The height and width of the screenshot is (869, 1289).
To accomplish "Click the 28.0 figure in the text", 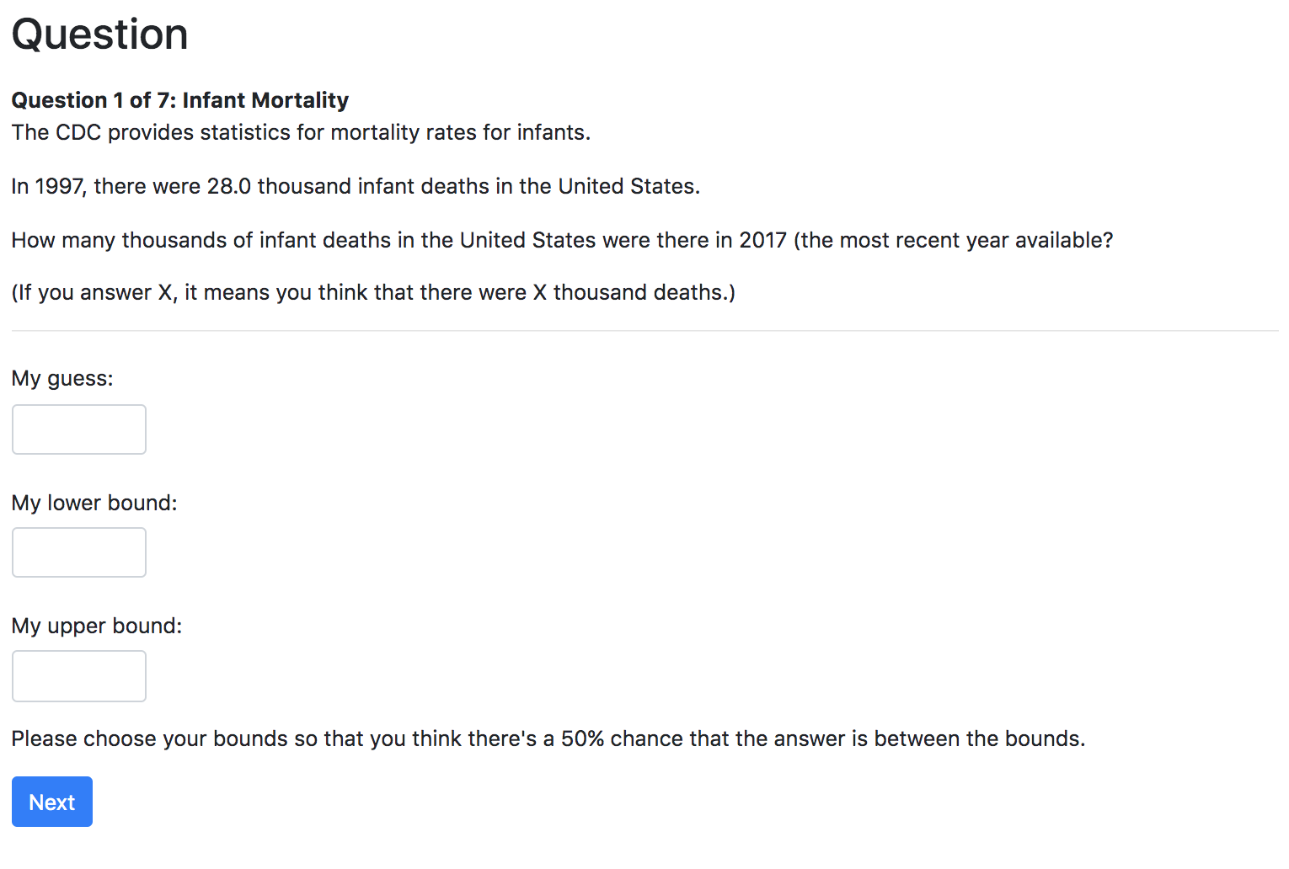I will pos(229,186).
